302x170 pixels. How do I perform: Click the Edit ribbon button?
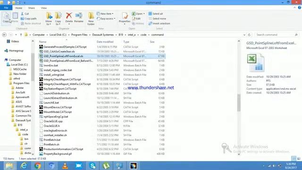pyautogui.click(x=136, y=18)
